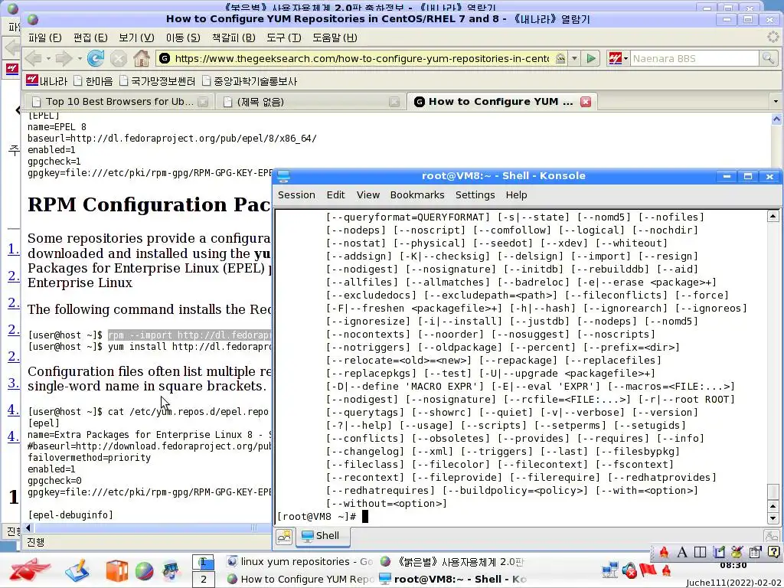Image resolution: width=784 pixels, height=588 pixels.
Task: Launch the globe browser taskbar icon
Action: click(144, 571)
